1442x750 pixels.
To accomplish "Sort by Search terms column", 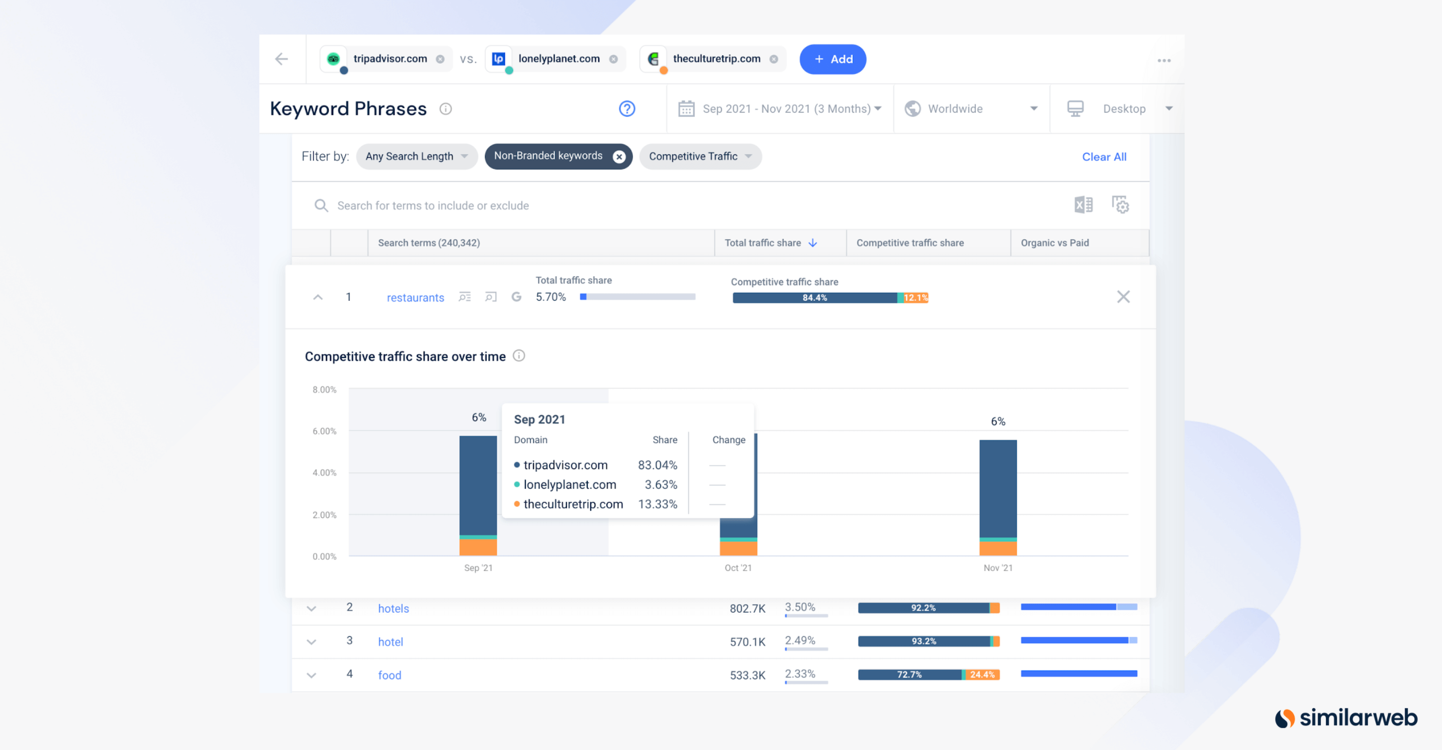I will coord(429,243).
